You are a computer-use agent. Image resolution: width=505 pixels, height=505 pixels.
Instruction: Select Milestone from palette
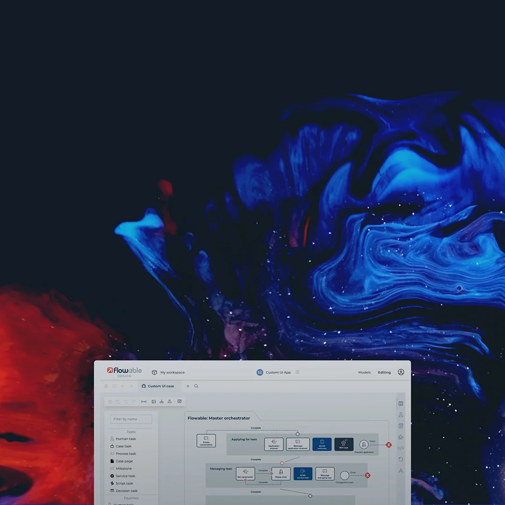pos(121,468)
